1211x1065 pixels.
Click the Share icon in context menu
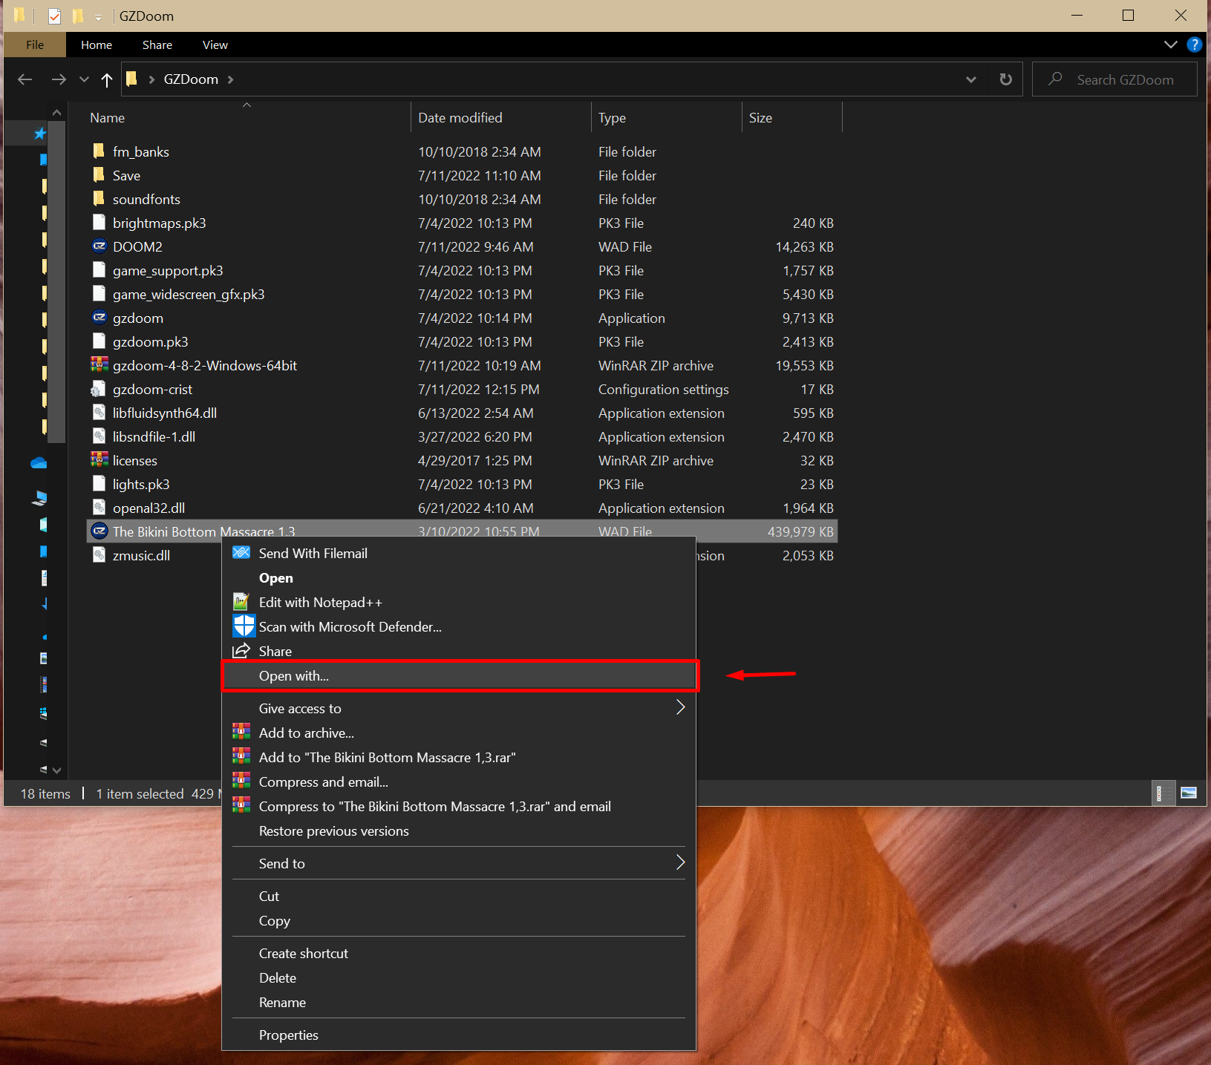tap(241, 651)
